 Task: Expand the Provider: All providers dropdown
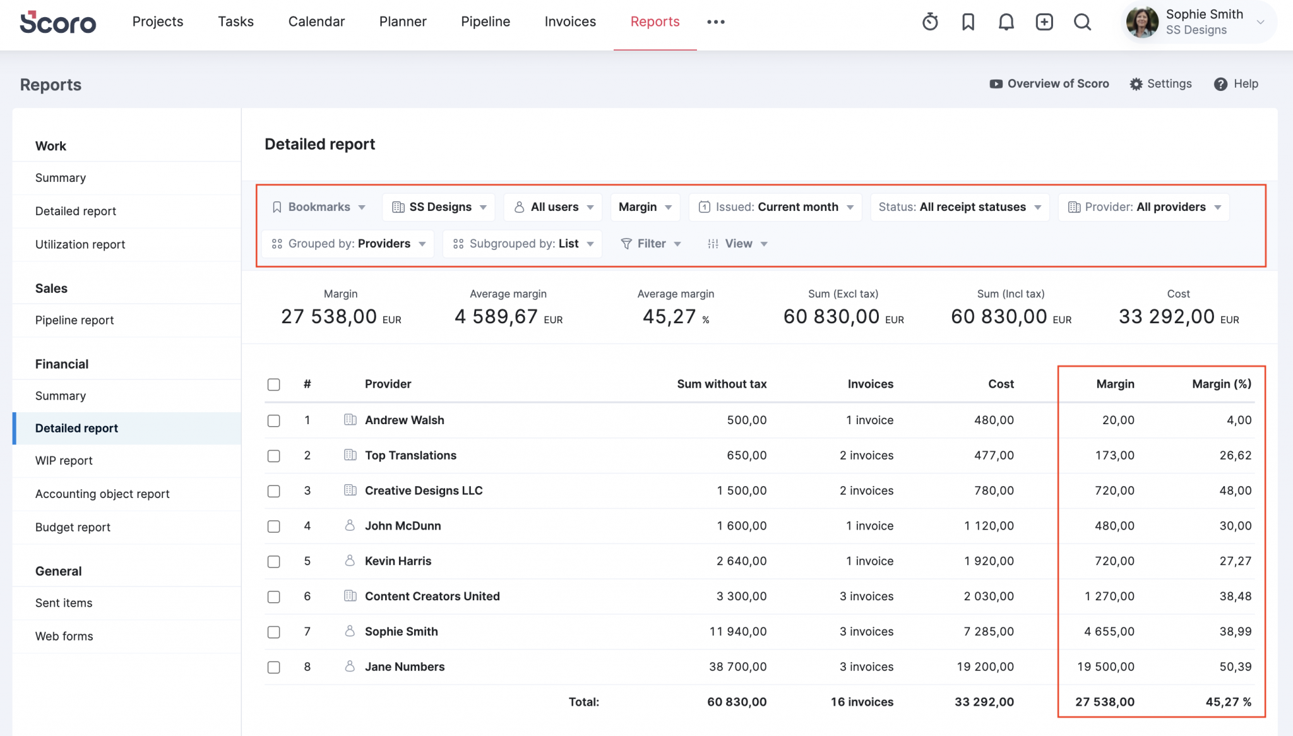point(1143,206)
